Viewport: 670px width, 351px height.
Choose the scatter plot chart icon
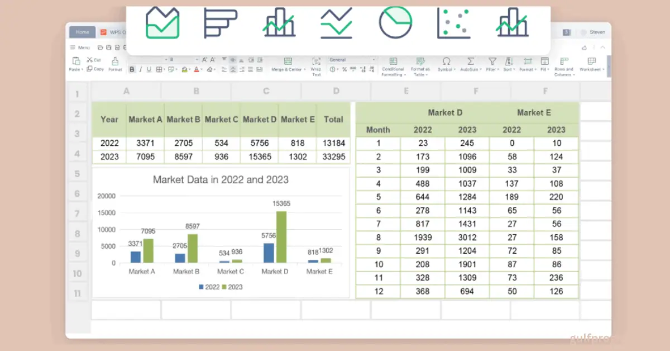coord(453,23)
